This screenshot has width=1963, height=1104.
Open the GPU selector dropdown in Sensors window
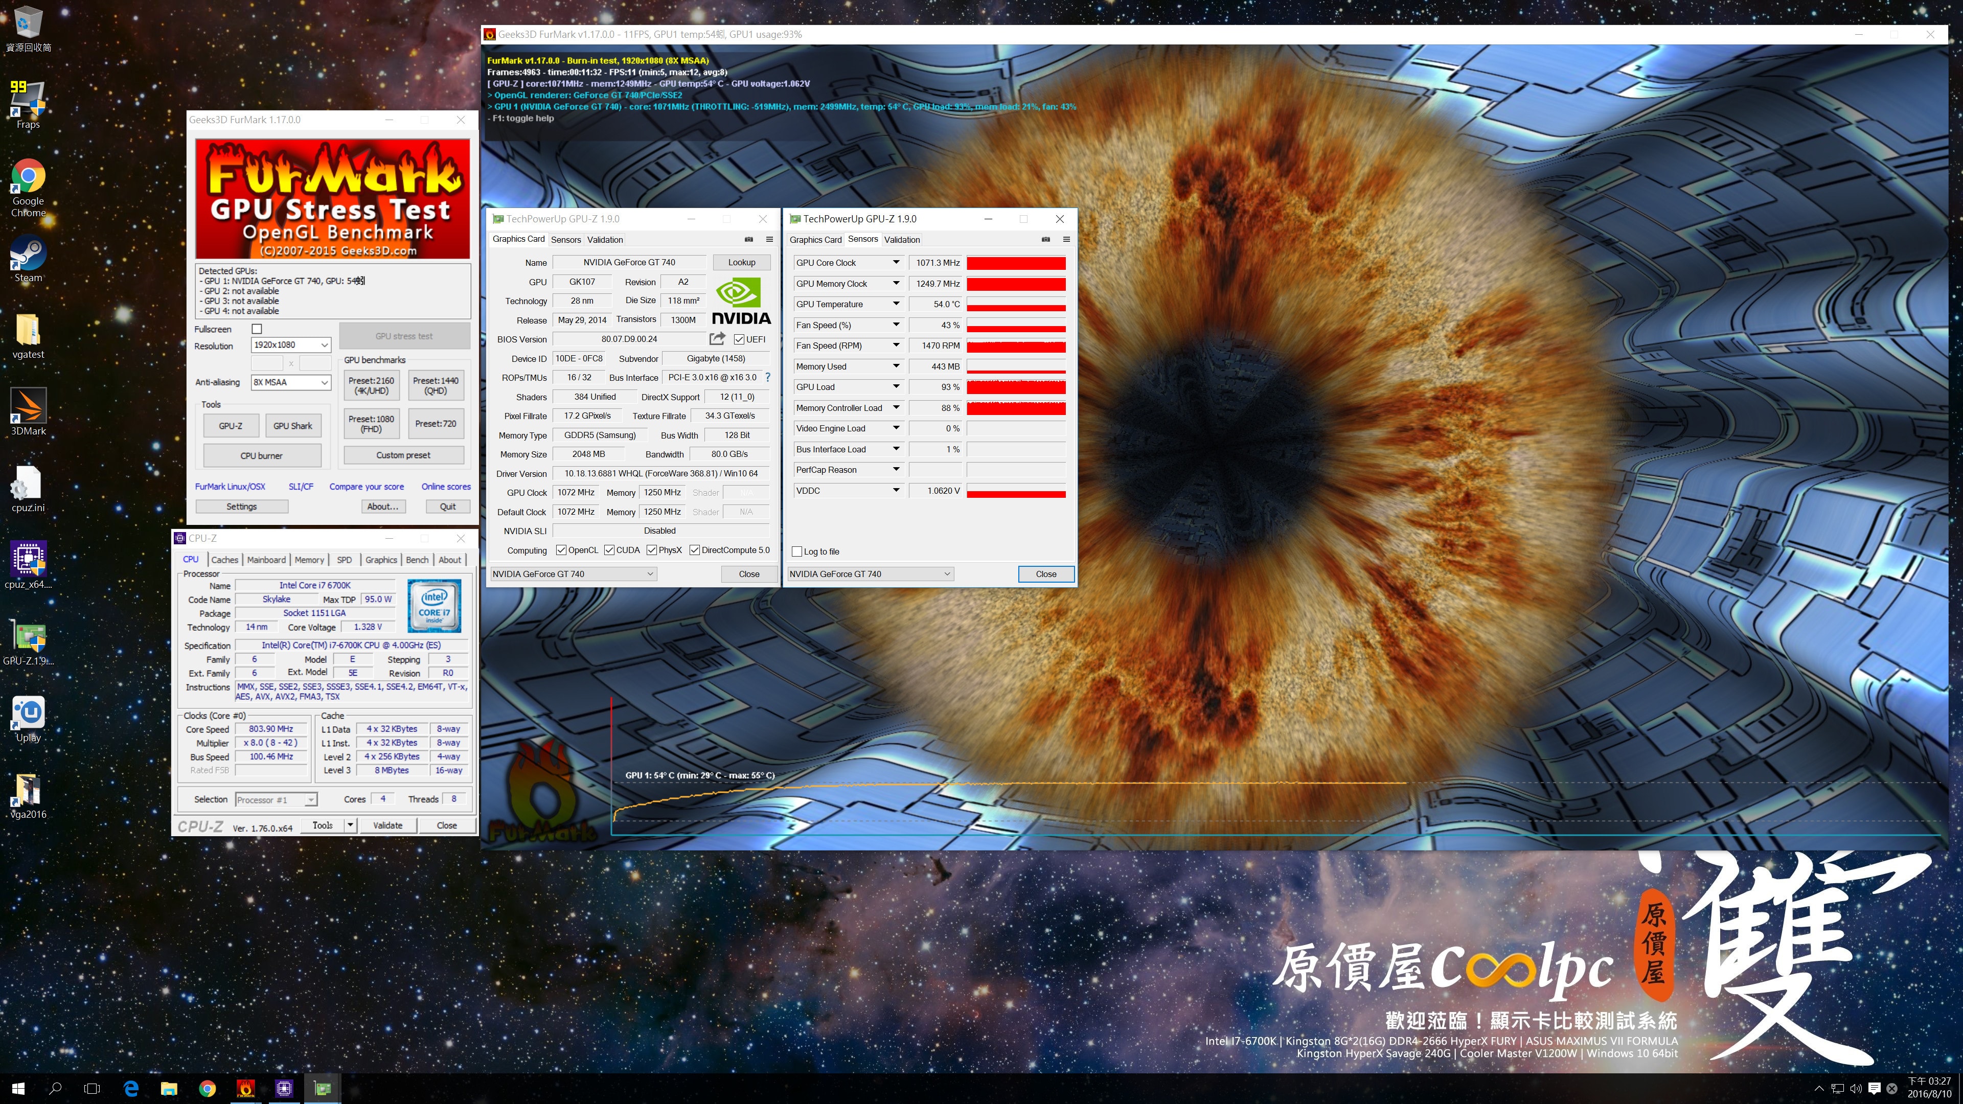coord(870,573)
